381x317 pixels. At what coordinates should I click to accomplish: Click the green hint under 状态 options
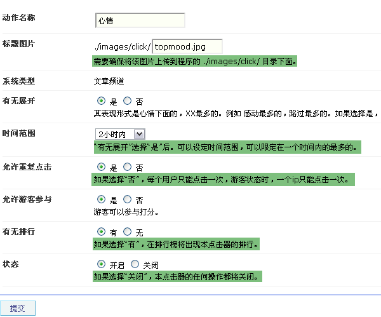coord(177,277)
